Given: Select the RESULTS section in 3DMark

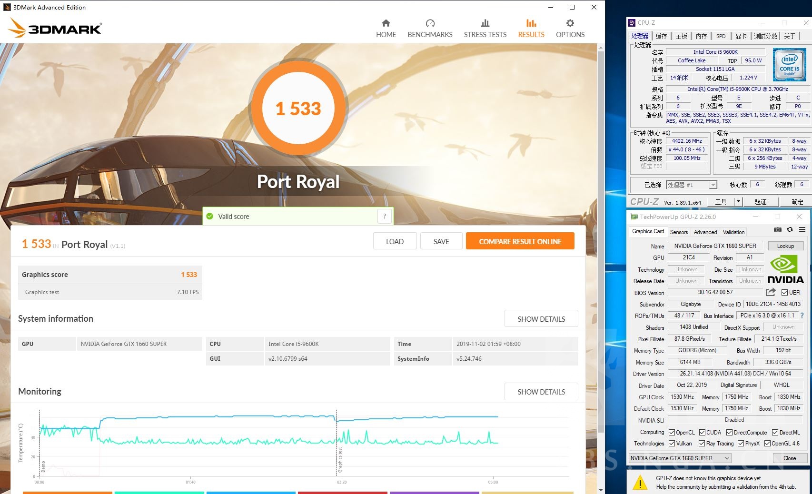Looking at the screenshot, I should pyautogui.click(x=531, y=29).
